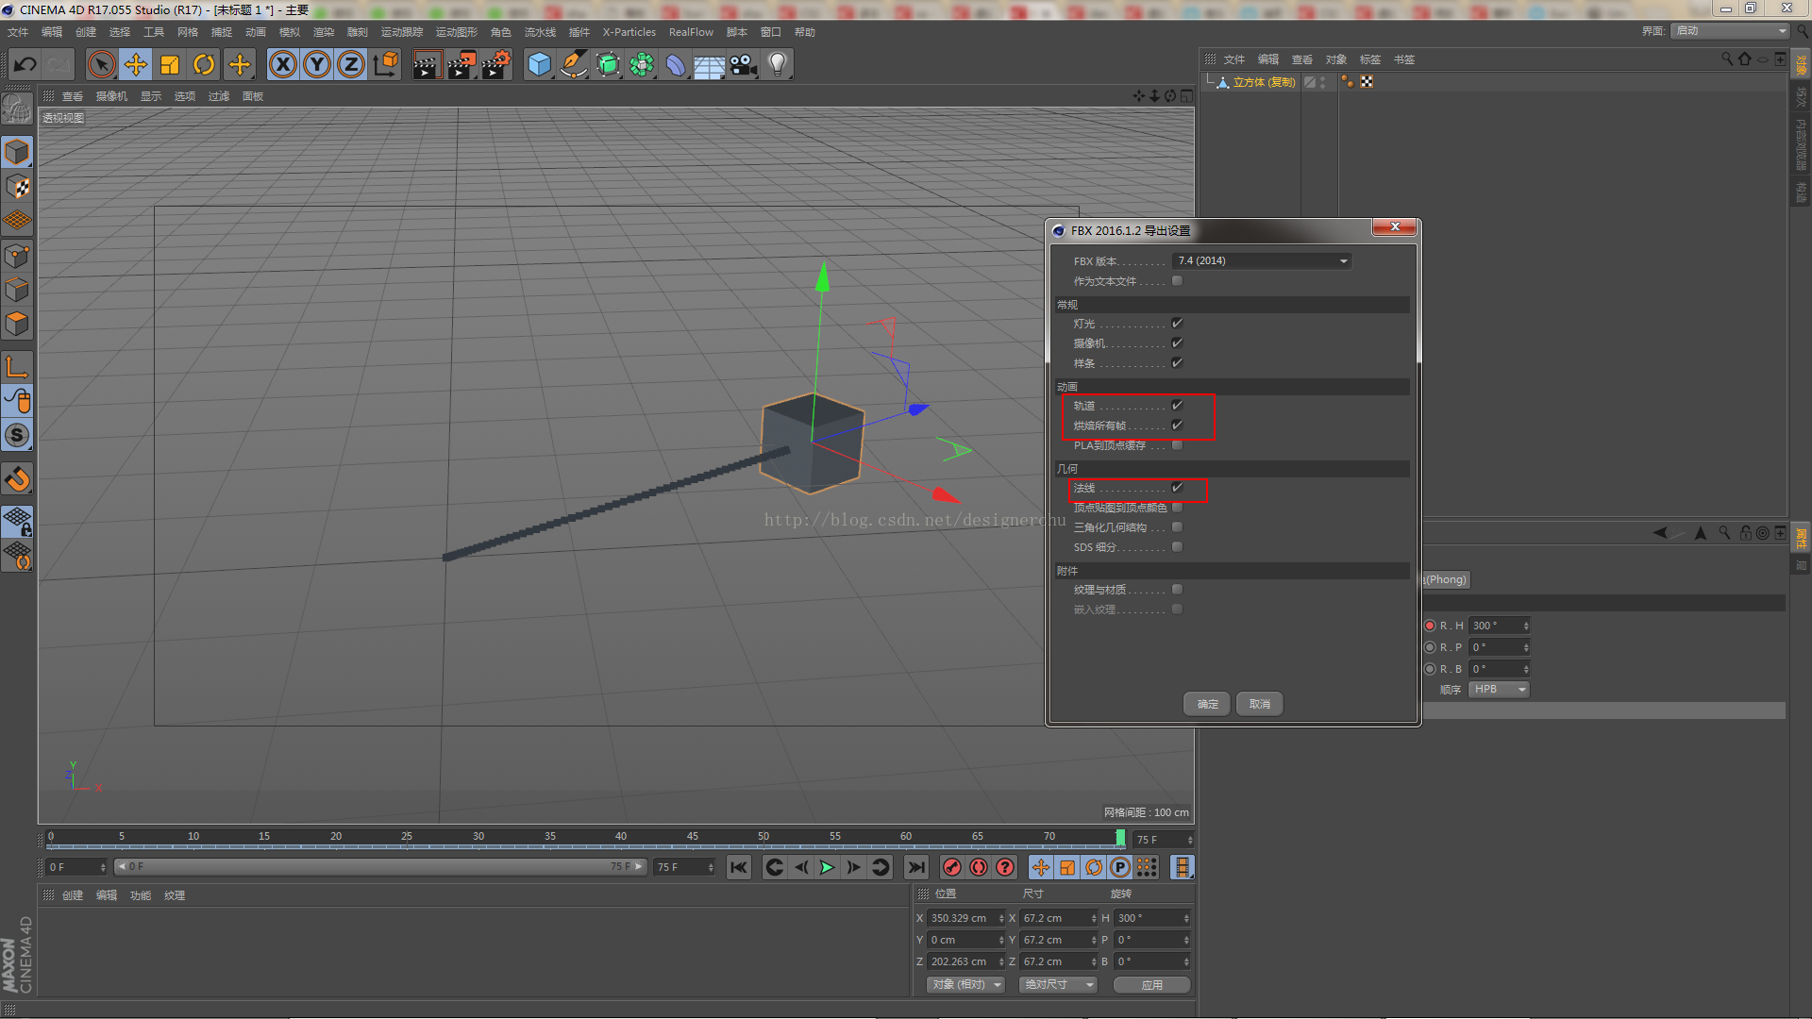This screenshot has width=1812, height=1019.
Task: Open the 界面 启动 layout dropdown
Action: point(1730,31)
